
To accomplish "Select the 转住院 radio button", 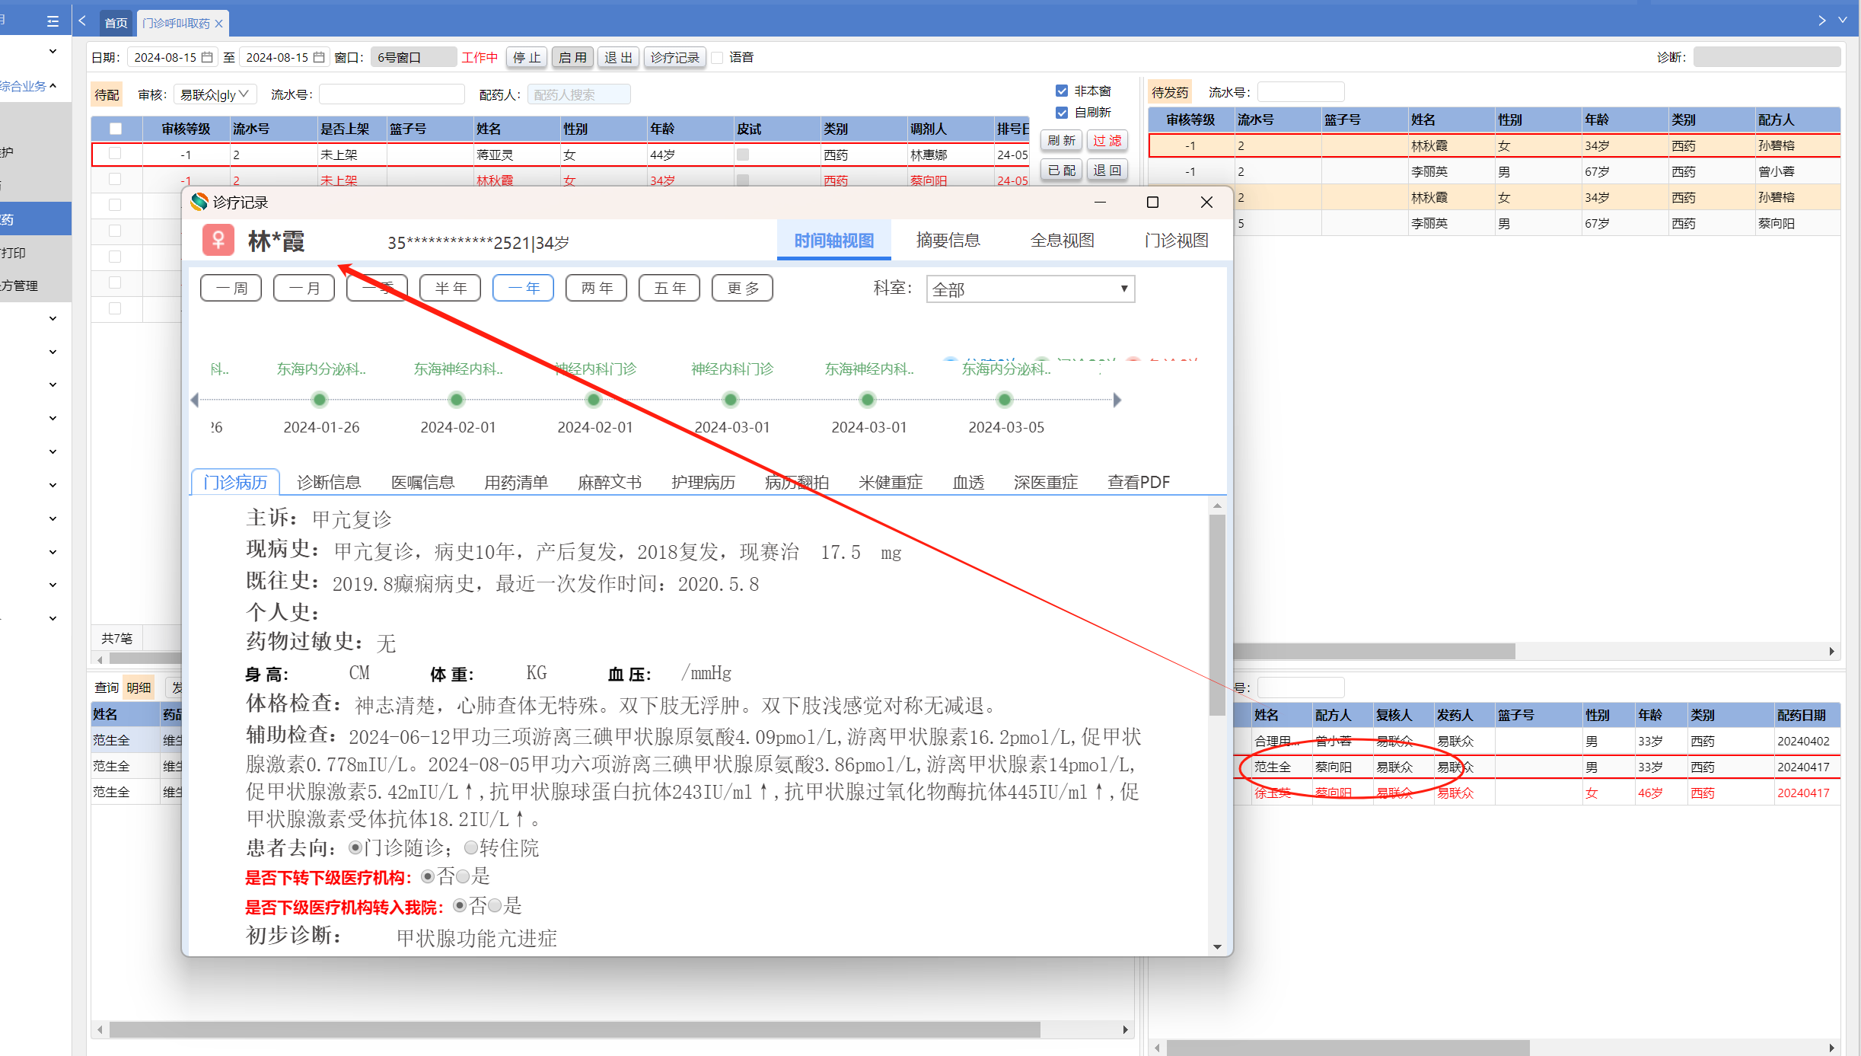I will point(471,847).
